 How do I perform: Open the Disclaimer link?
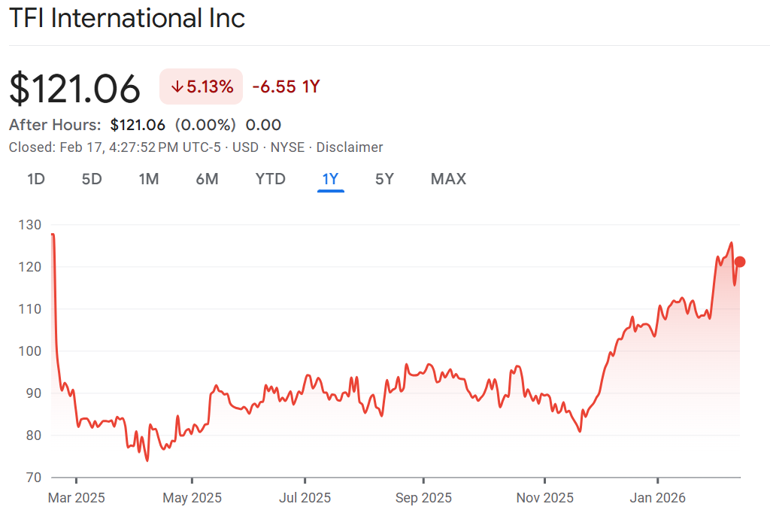349,147
